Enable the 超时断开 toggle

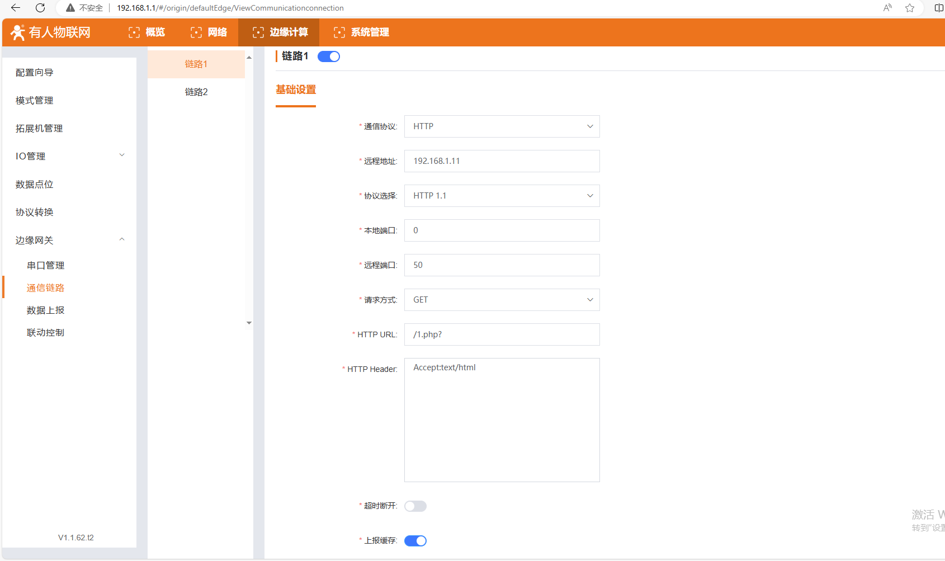click(x=415, y=506)
